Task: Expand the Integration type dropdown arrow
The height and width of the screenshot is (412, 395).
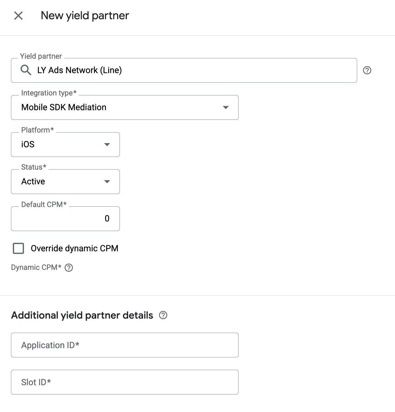Action: [226, 107]
